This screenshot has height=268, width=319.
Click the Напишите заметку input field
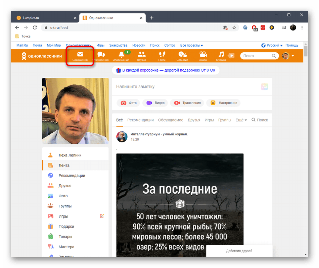(186, 86)
